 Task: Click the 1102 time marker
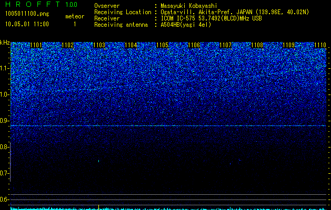pos(68,45)
